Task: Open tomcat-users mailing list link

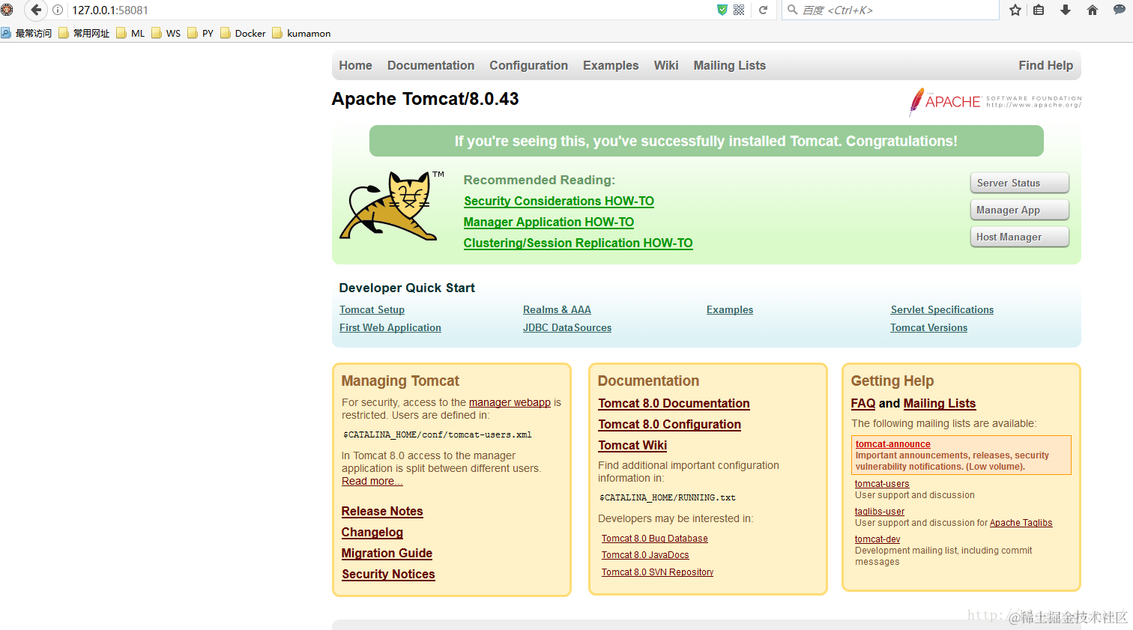Action: tap(882, 484)
